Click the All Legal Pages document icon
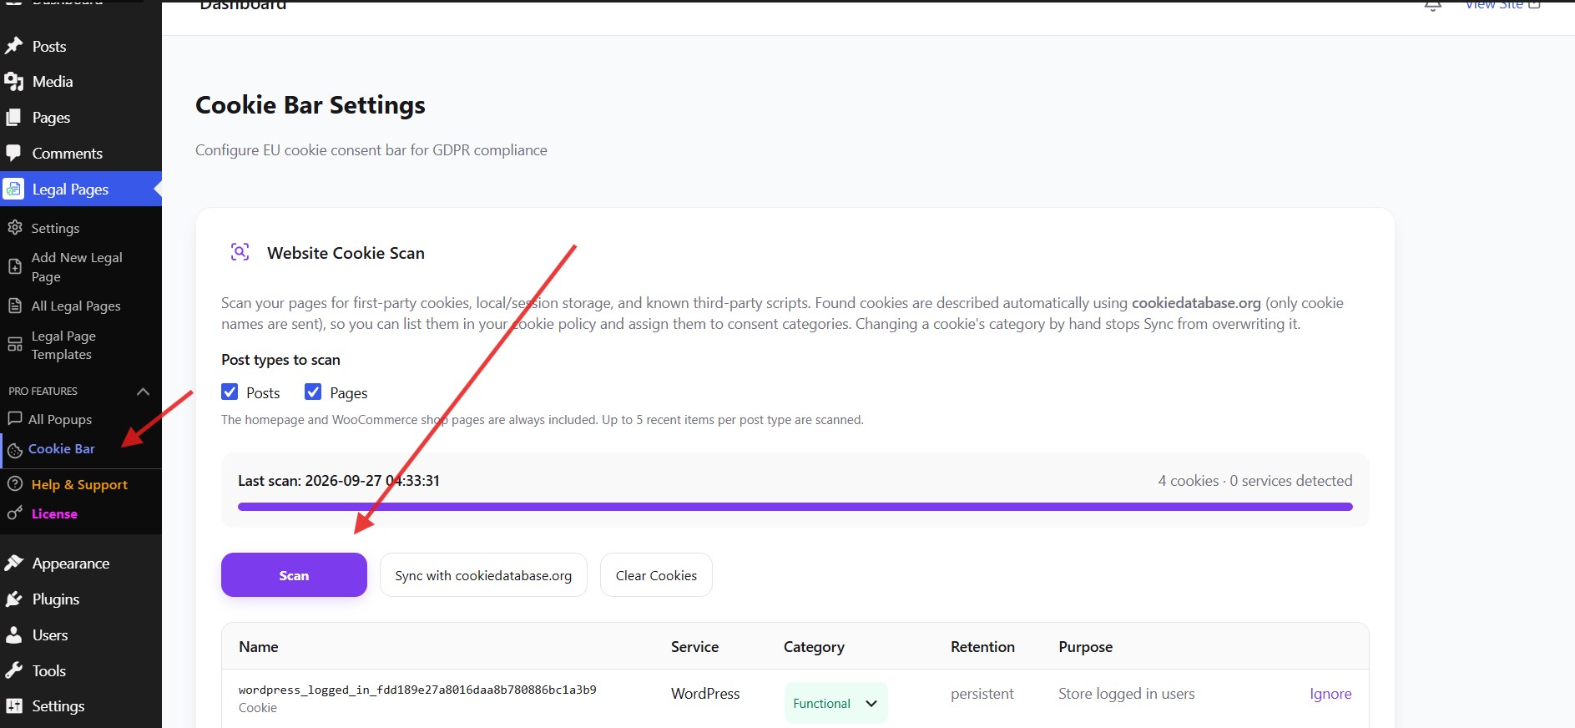The width and height of the screenshot is (1575, 728). coord(15,306)
